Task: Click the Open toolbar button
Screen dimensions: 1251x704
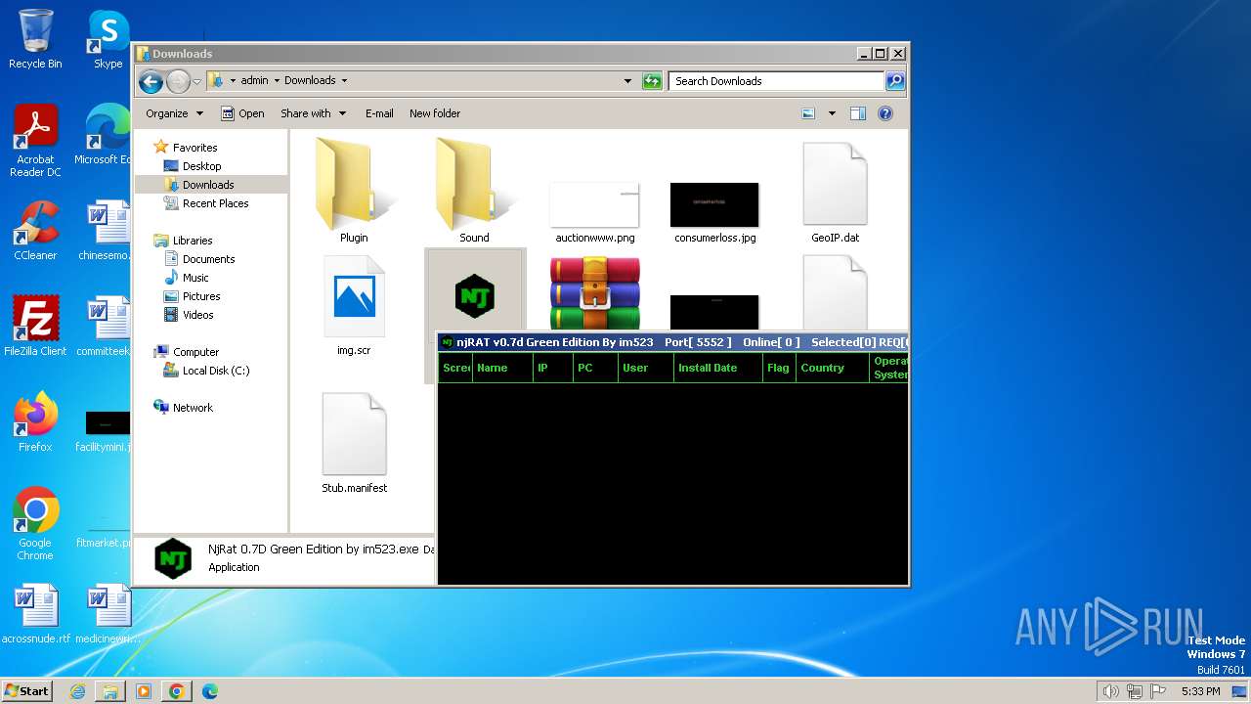Action: click(242, 113)
